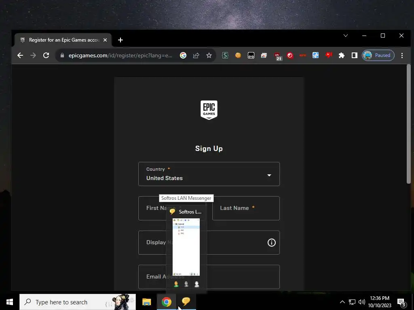
Task: Switch to Chrome on the taskbar
Action: point(166,302)
